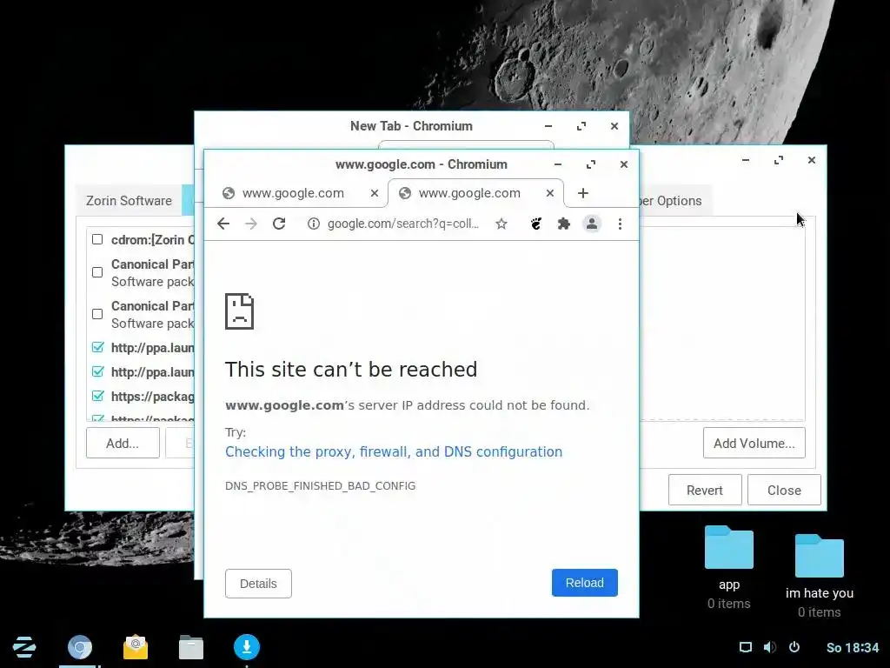Image resolution: width=890 pixels, height=668 pixels.
Task: Click the address bar URL
Action: tap(403, 224)
